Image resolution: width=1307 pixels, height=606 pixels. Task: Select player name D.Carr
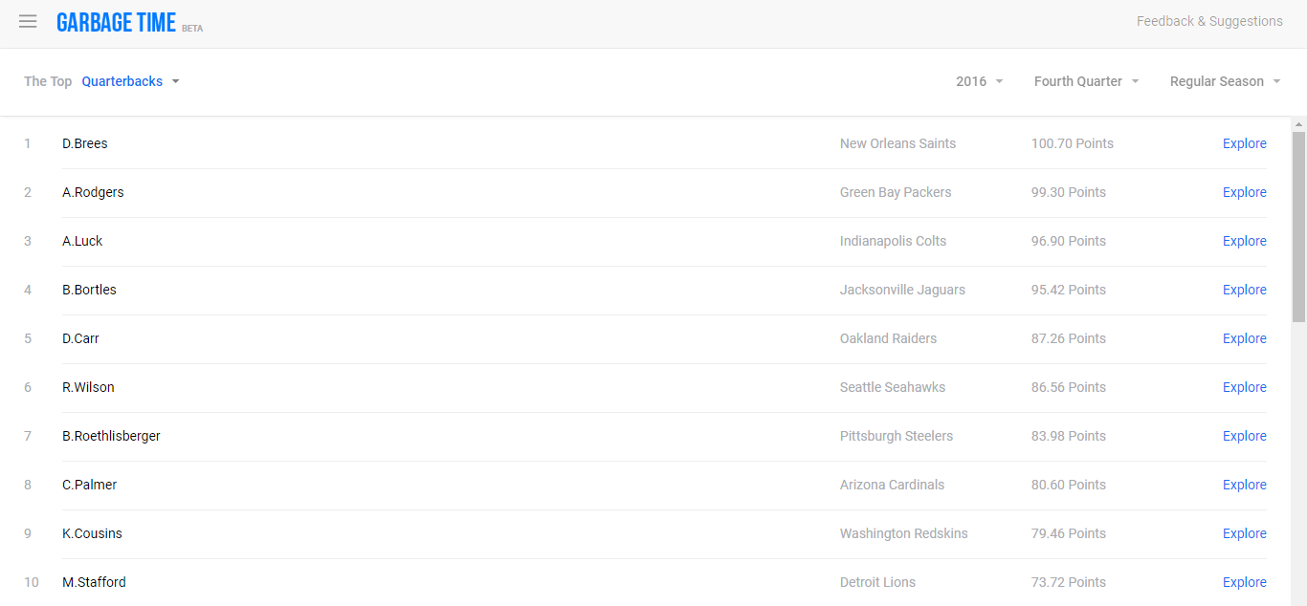80,338
